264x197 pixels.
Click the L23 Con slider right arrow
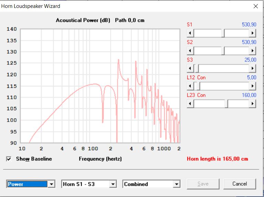[253, 104]
